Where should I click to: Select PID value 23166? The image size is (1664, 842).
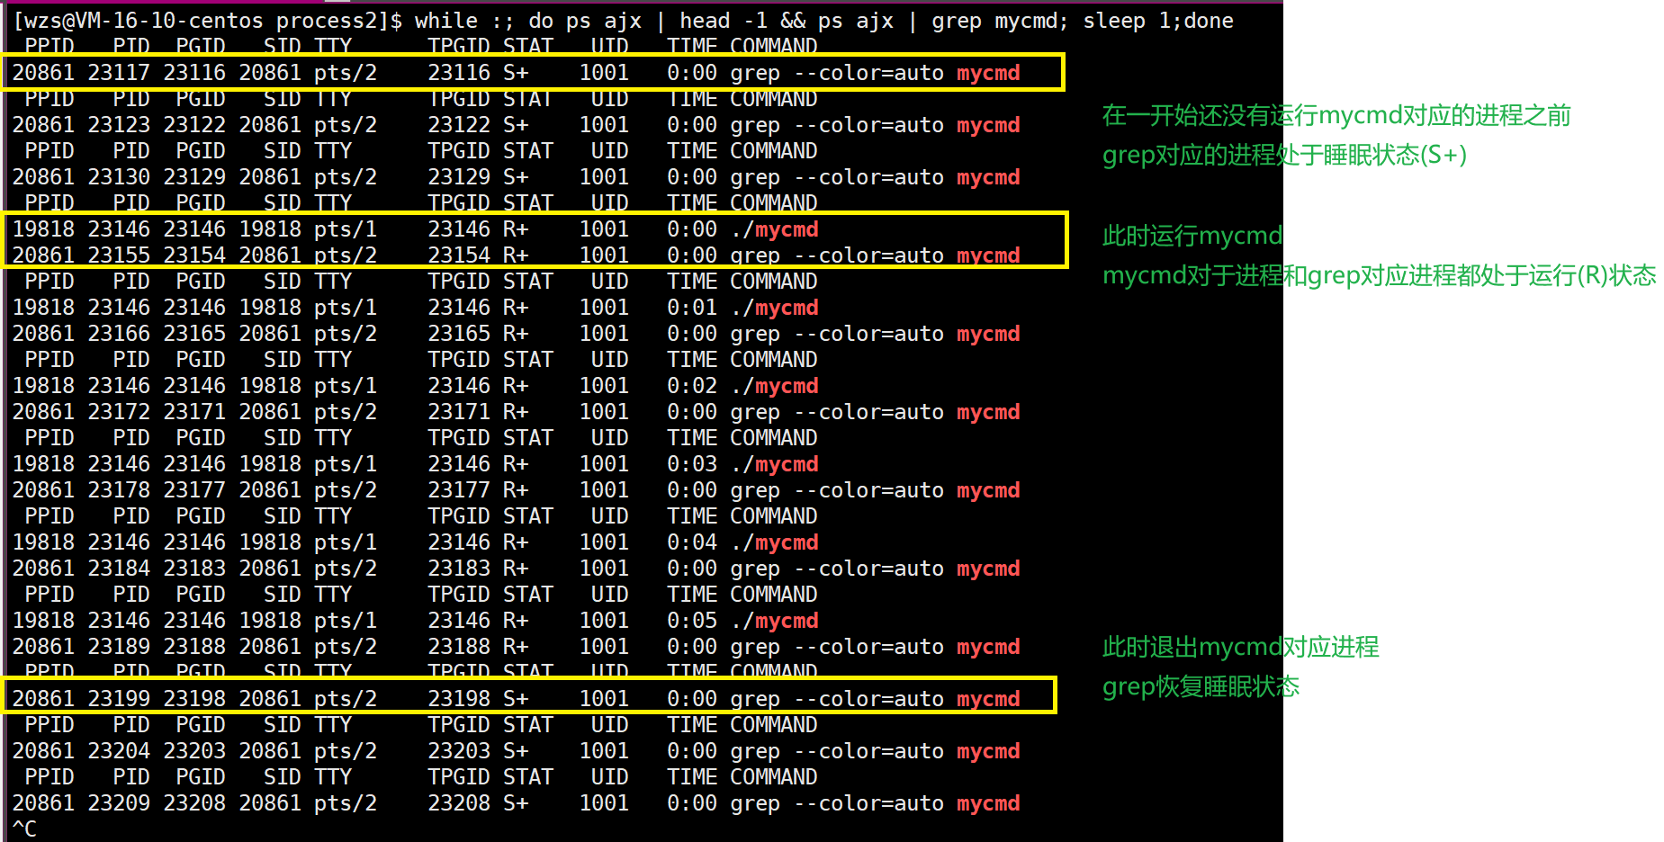click(x=119, y=334)
